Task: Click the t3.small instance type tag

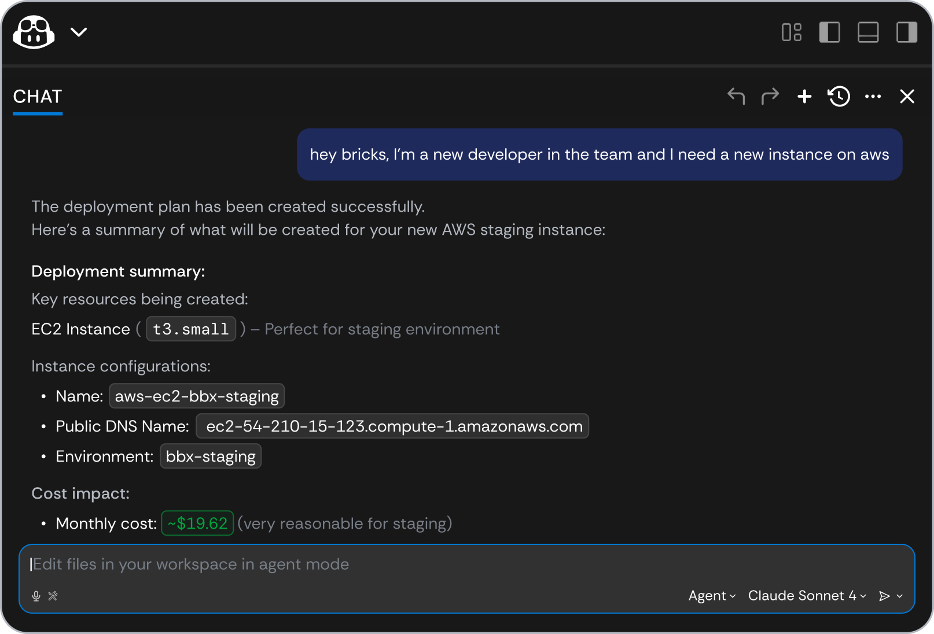Action: coord(191,329)
